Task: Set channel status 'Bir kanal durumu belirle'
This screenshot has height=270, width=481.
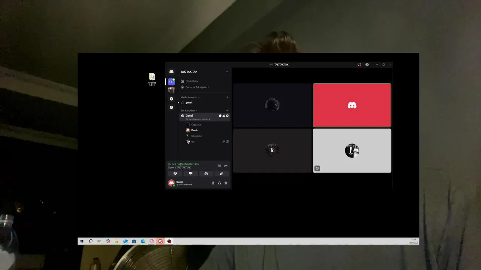Action: click(198, 119)
